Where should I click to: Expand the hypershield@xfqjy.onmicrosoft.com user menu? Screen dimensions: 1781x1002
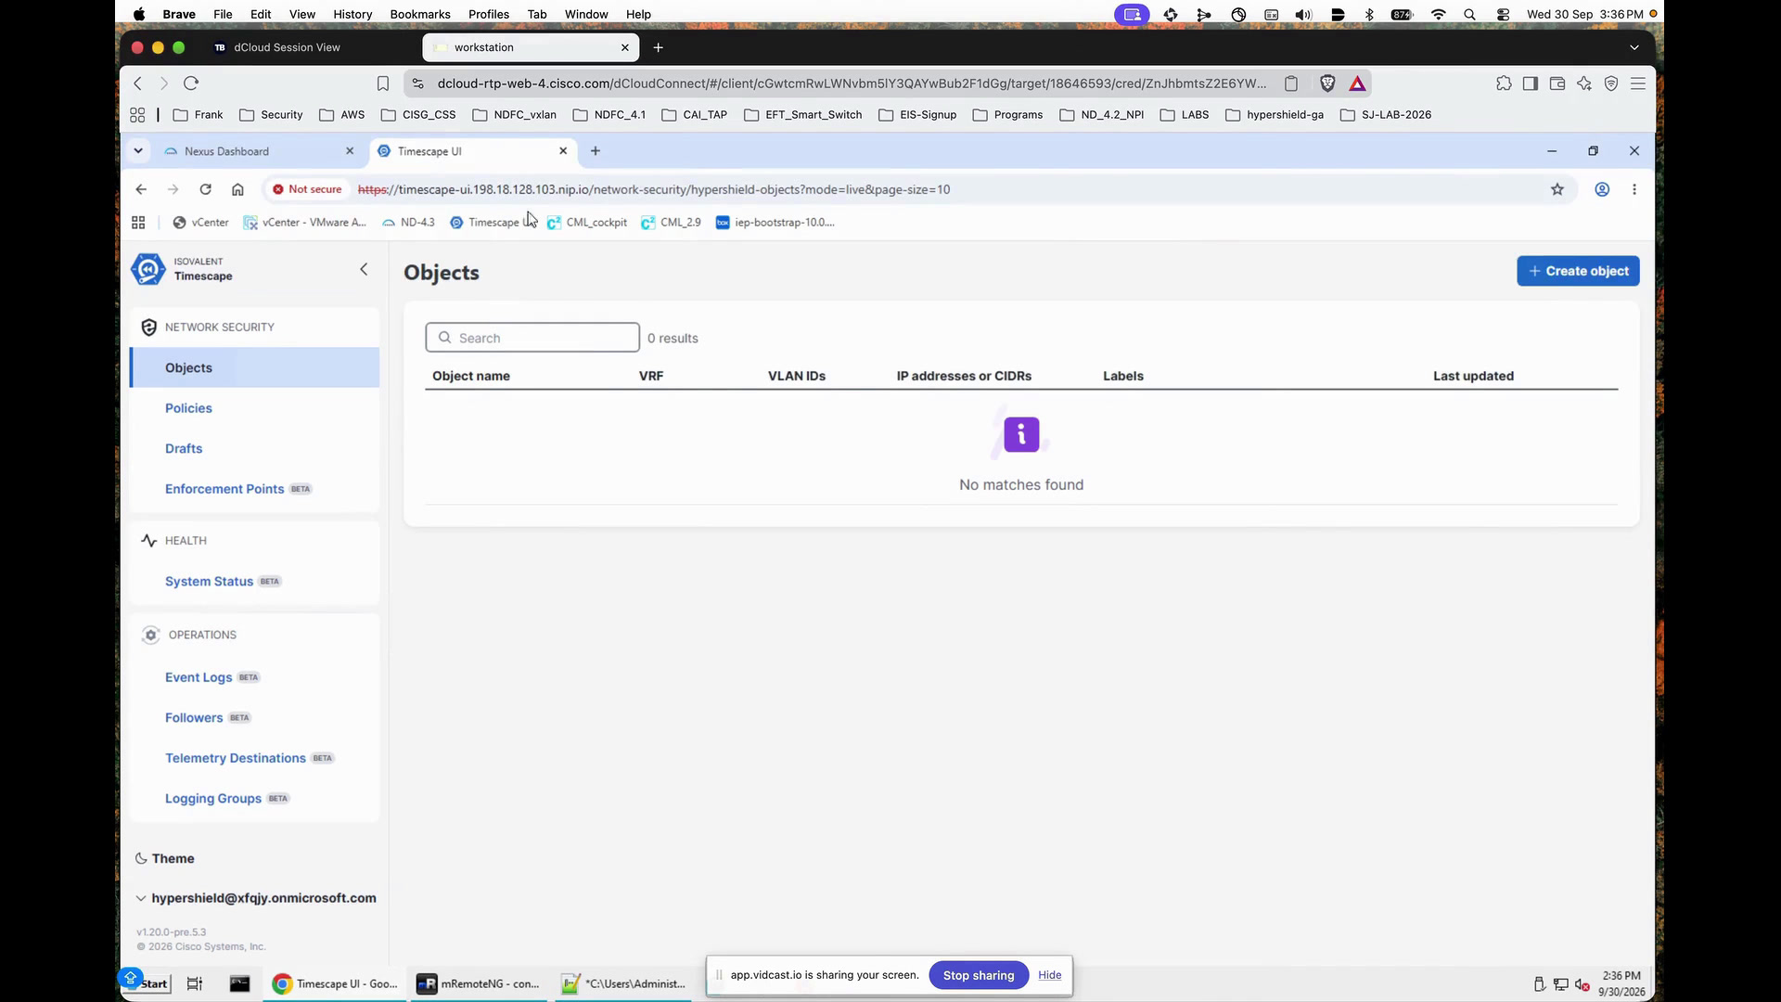pyautogui.click(x=256, y=898)
